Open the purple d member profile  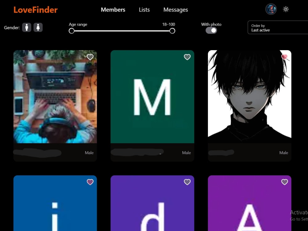(x=152, y=203)
